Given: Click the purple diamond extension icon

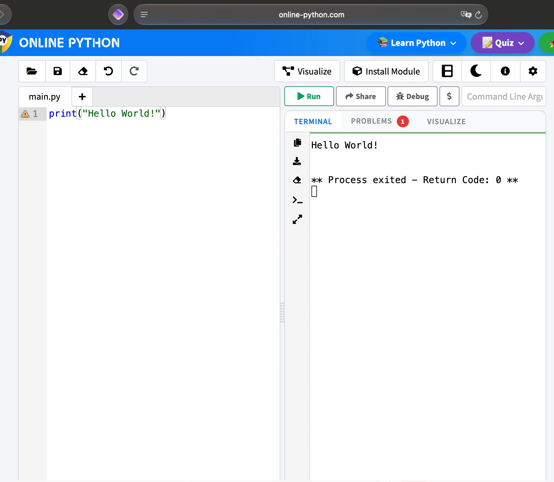Looking at the screenshot, I should (118, 14).
